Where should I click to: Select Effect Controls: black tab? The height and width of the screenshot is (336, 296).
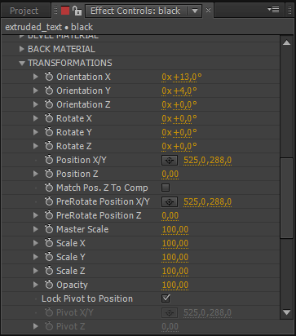click(x=135, y=11)
